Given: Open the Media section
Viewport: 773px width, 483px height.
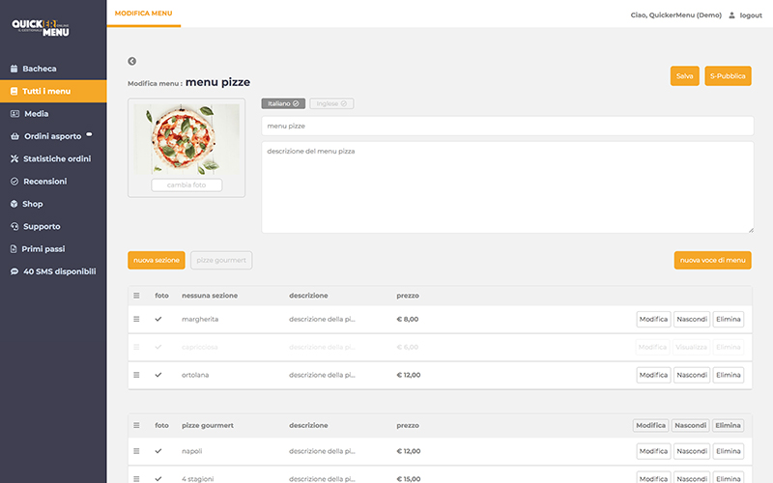Looking at the screenshot, I should point(36,114).
